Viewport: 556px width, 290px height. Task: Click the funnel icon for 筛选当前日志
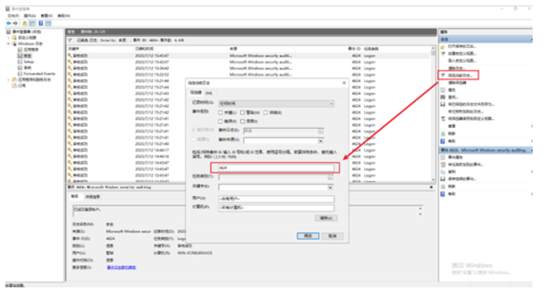[443, 75]
